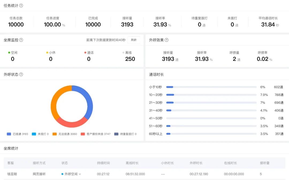The height and width of the screenshot is (185, 289).
Task: Toggle the 无法接通 3060 legend swatch
Action: point(55,134)
